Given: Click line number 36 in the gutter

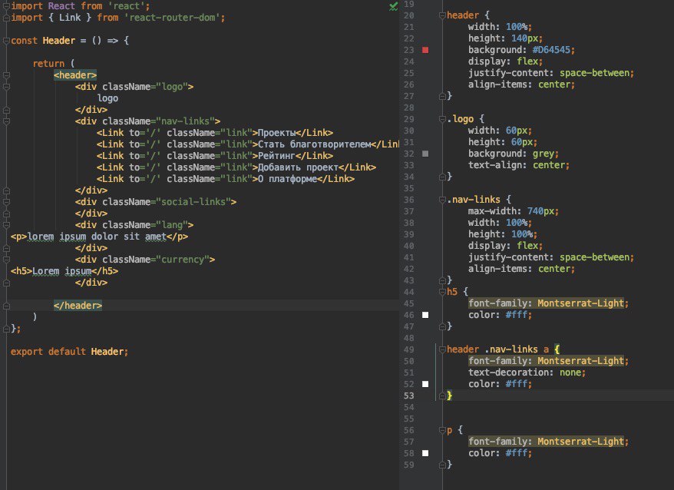Looking at the screenshot, I should 408,200.
